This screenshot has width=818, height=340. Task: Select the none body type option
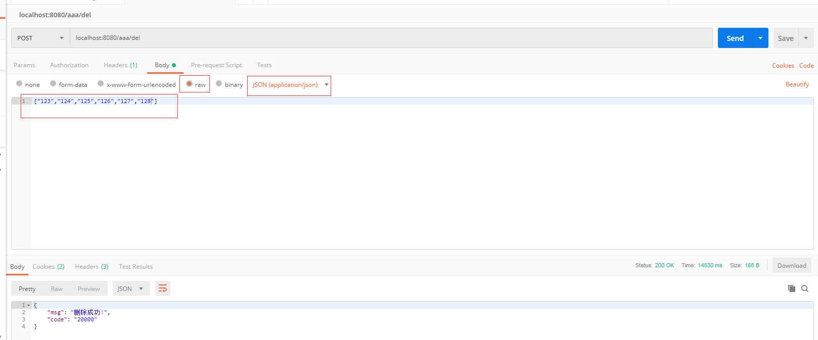[19, 84]
